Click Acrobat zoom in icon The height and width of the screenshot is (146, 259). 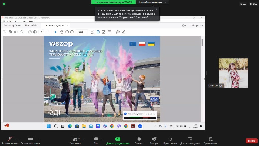click(x=72, y=32)
